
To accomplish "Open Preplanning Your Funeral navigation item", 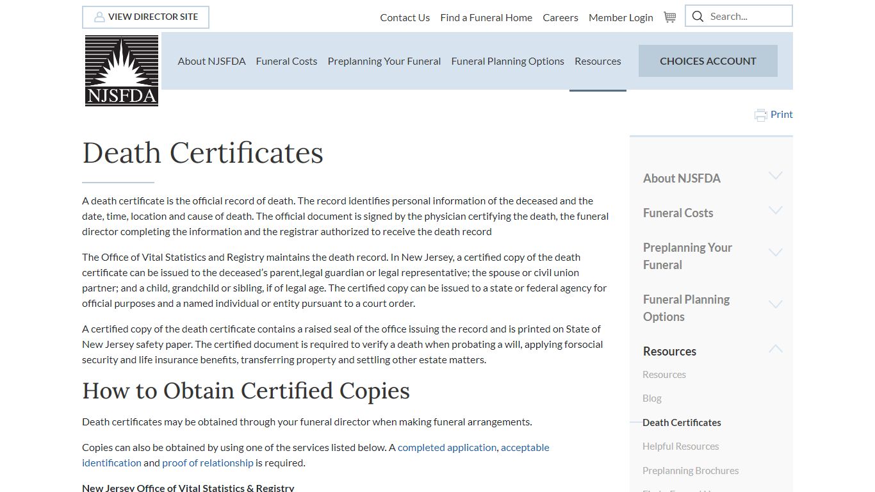I will 384,61.
